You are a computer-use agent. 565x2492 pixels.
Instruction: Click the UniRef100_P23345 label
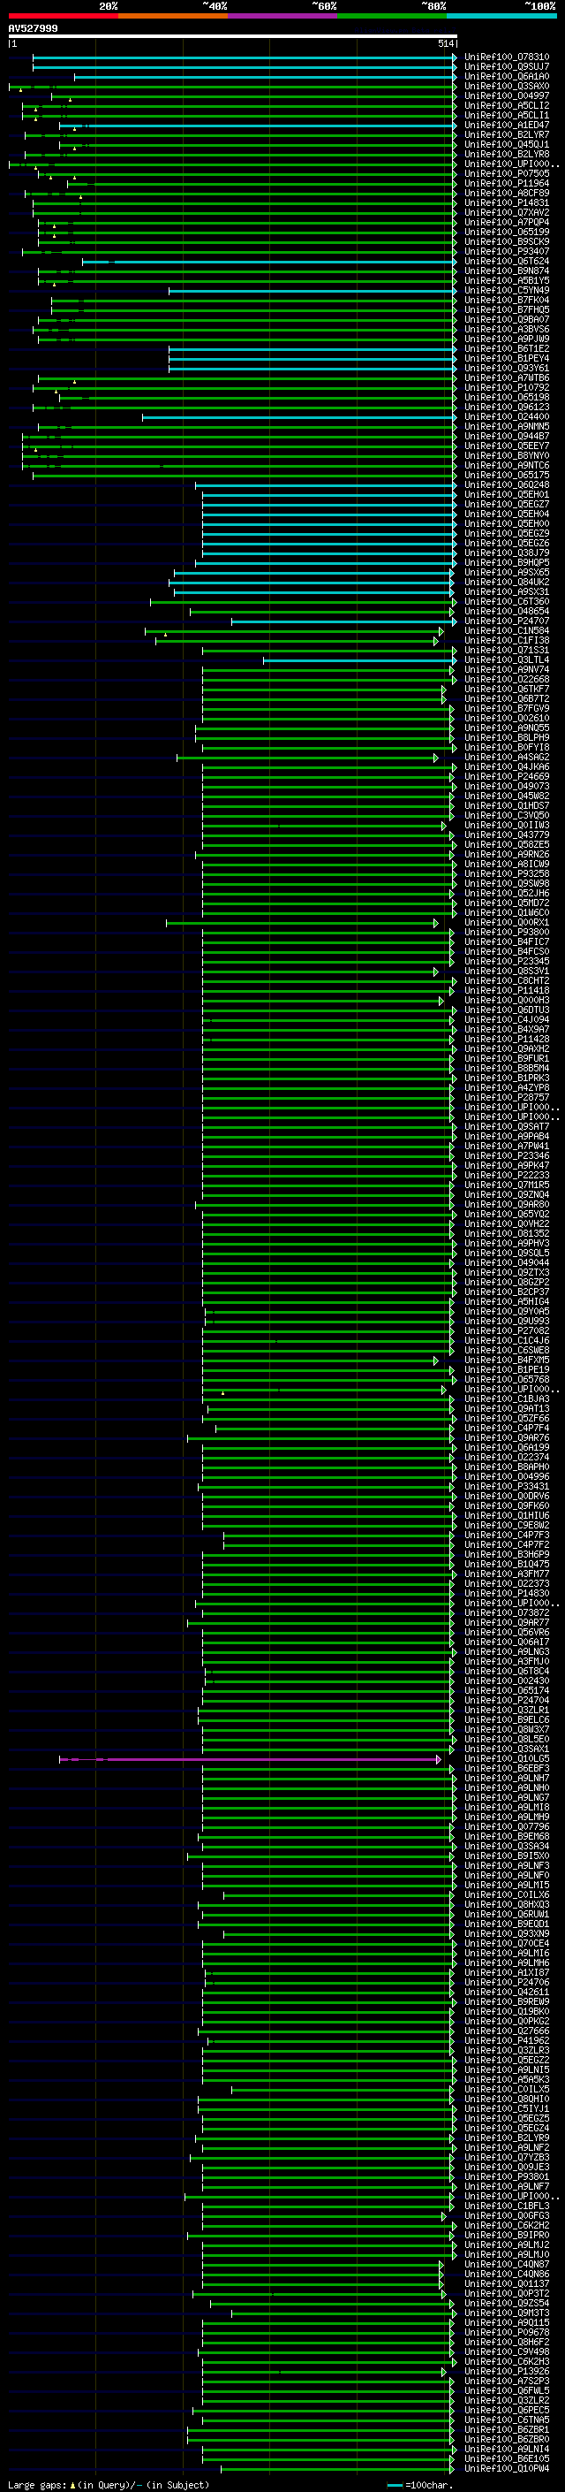click(507, 962)
